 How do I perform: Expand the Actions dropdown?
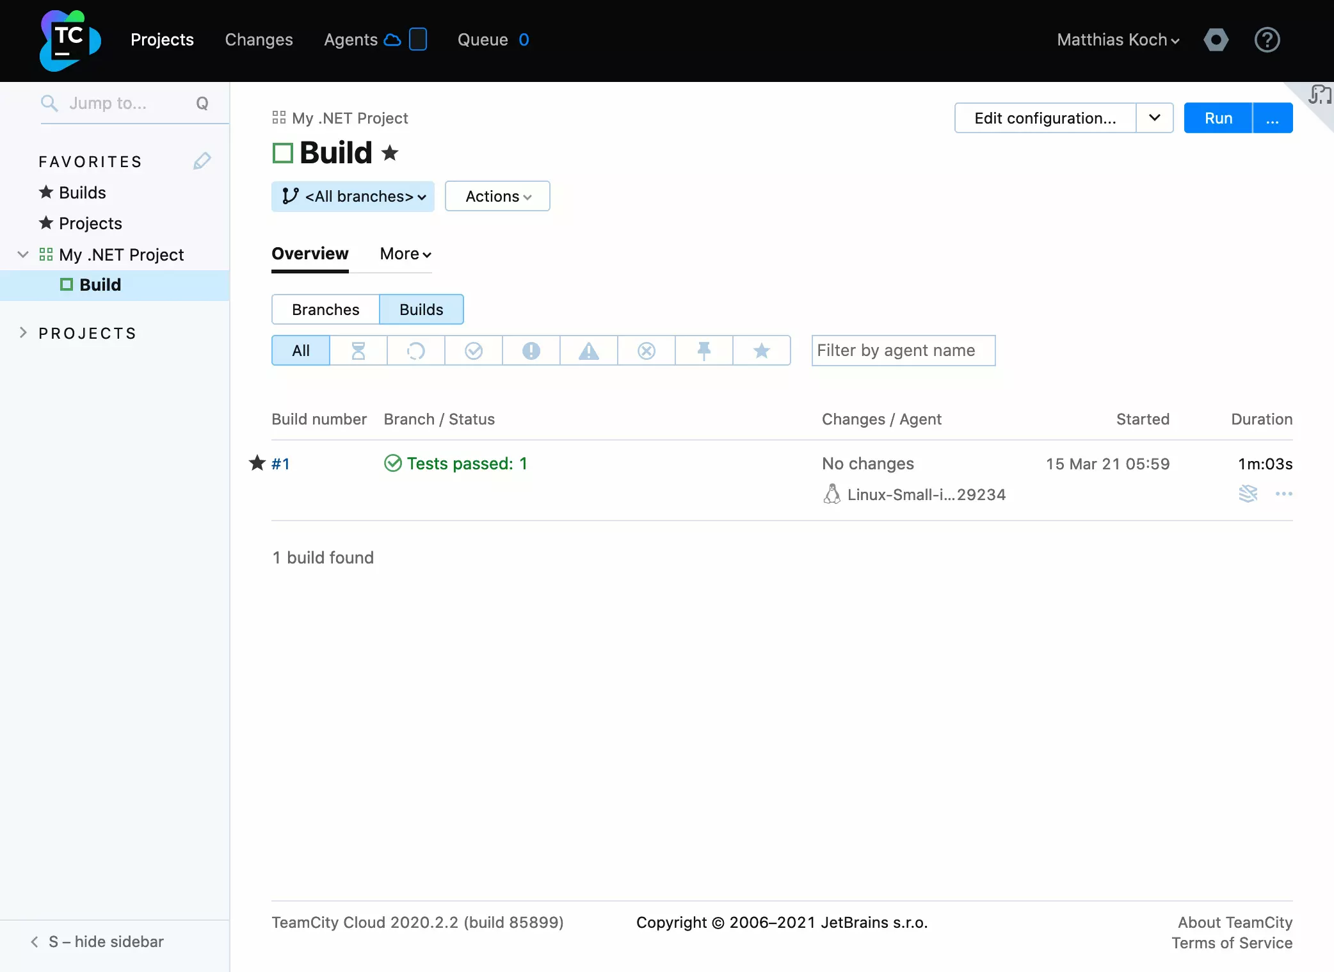pyautogui.click(x=497, y=197)
